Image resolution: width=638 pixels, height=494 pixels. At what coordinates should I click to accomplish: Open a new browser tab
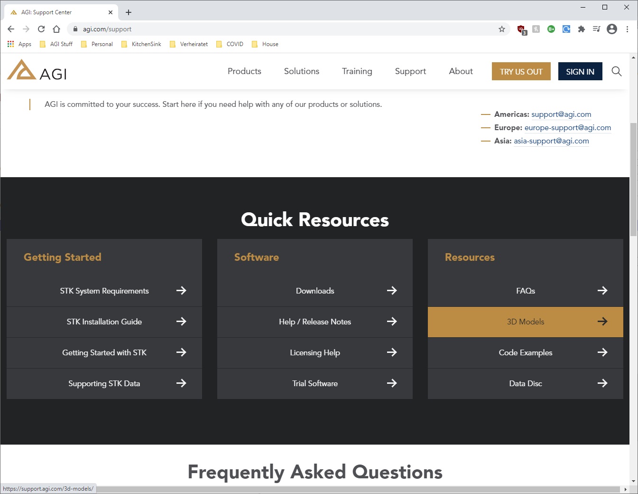[x=129, y=12]
